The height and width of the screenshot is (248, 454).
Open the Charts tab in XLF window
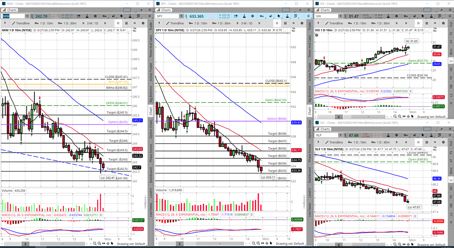point(323,129)
